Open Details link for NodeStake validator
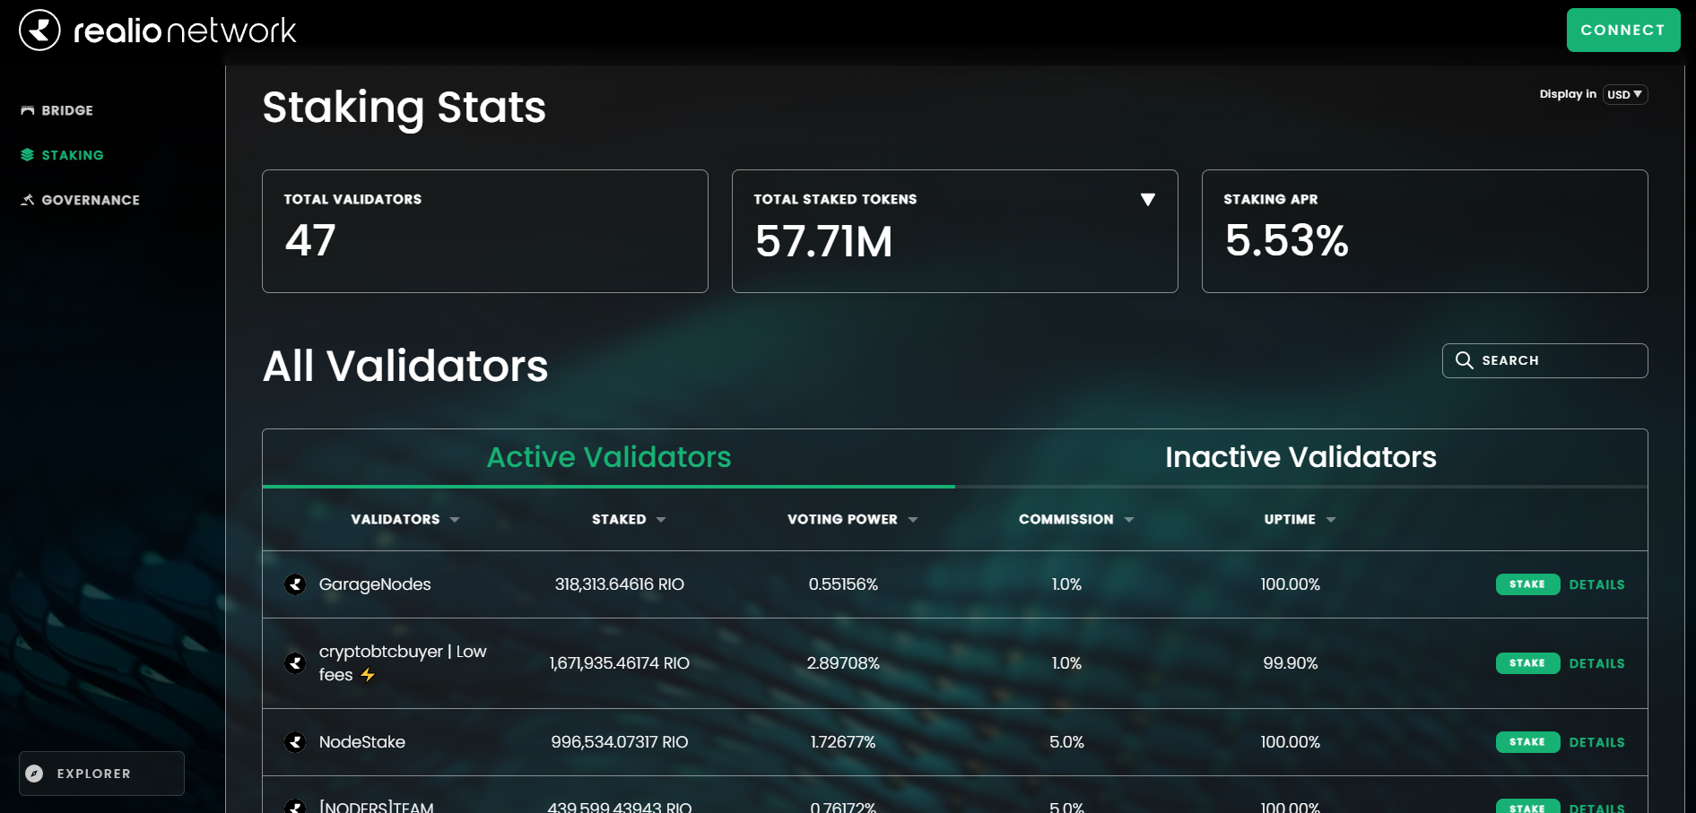The image size is (1696, 813). (x=1596, y=742)
